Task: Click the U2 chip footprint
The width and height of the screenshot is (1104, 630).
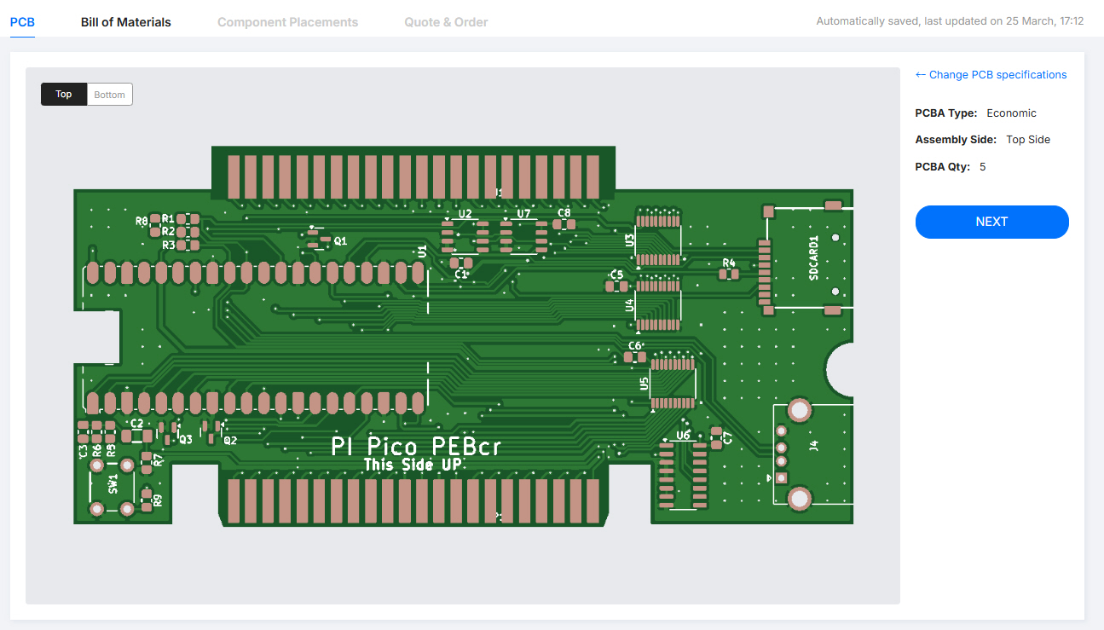Action: click(x=465, y=236)
